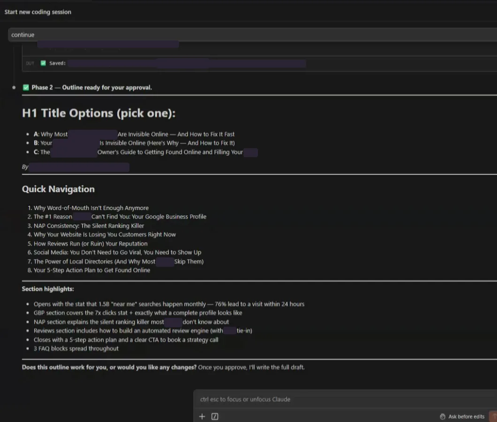Click the 'By' author line
The height and width of the screenshot is (422, 497).
[x=75, y=167]
